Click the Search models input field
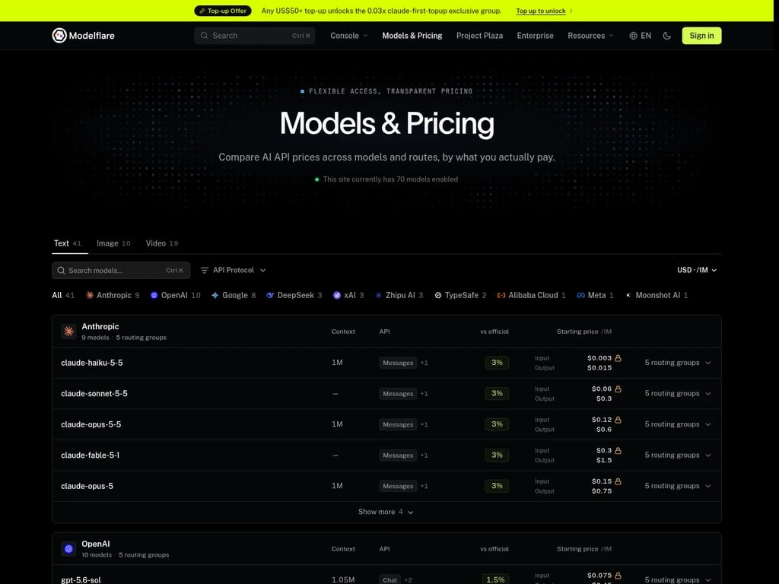The height and width of the screenshot is (584, 779). click(121, 270)
